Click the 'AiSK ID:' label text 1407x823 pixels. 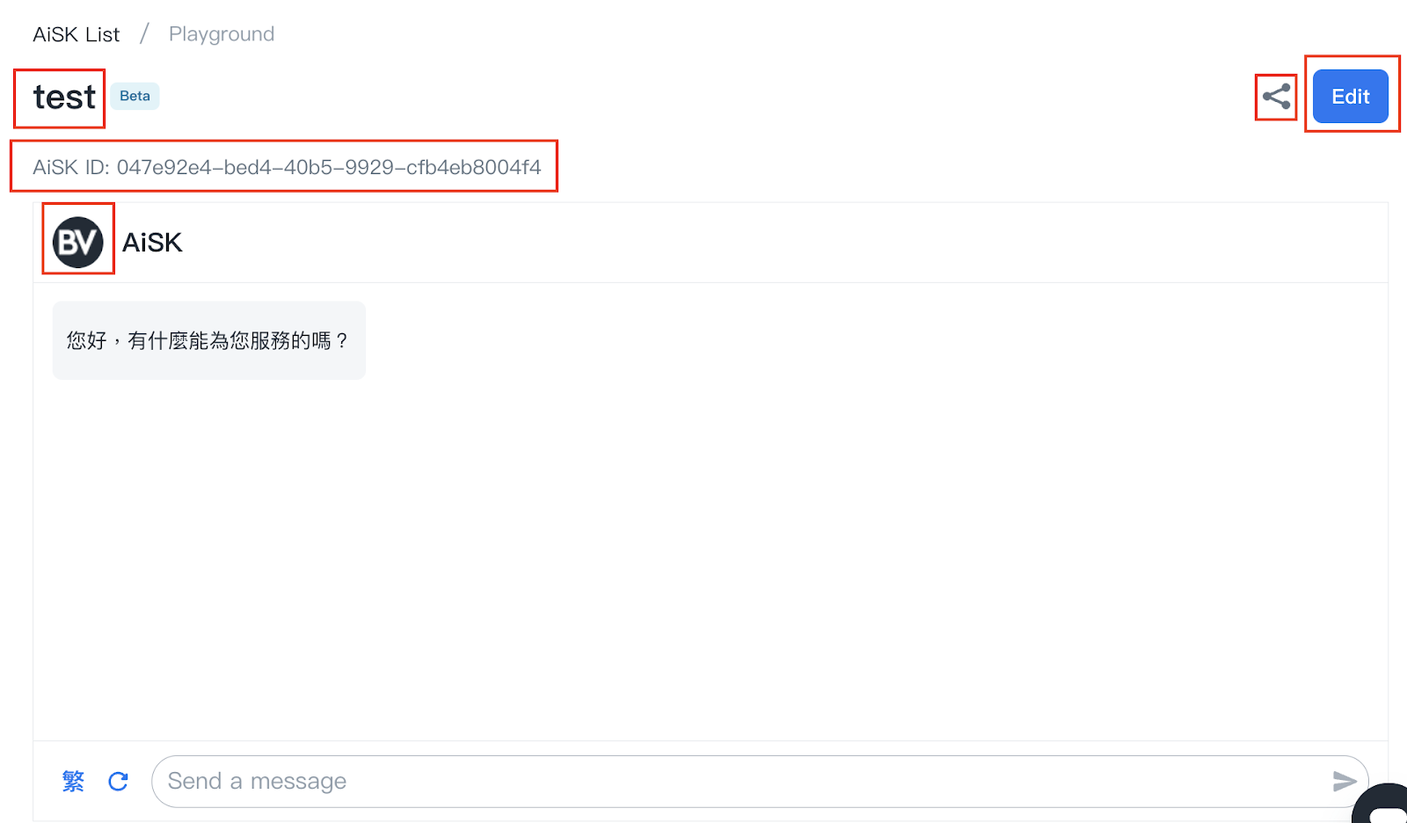coord(71,167)
